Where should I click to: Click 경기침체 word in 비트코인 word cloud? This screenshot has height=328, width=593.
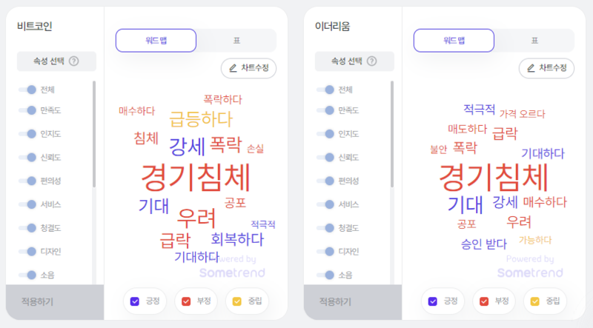[x=196, y=178]
